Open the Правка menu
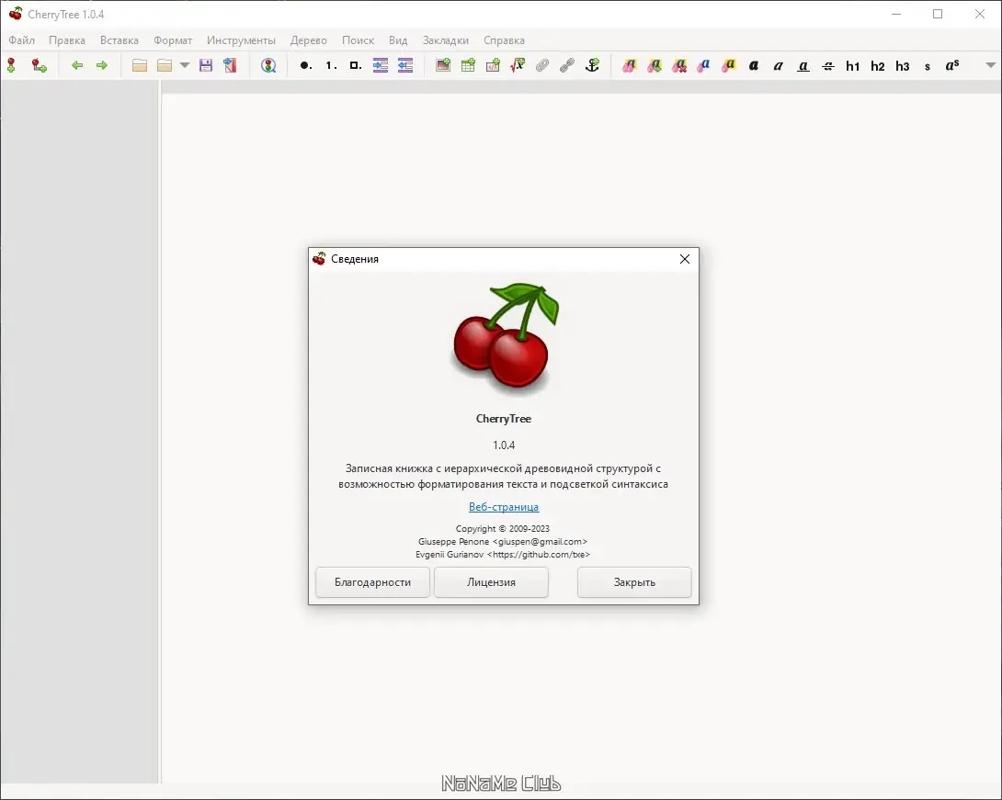 coord(66,40)
